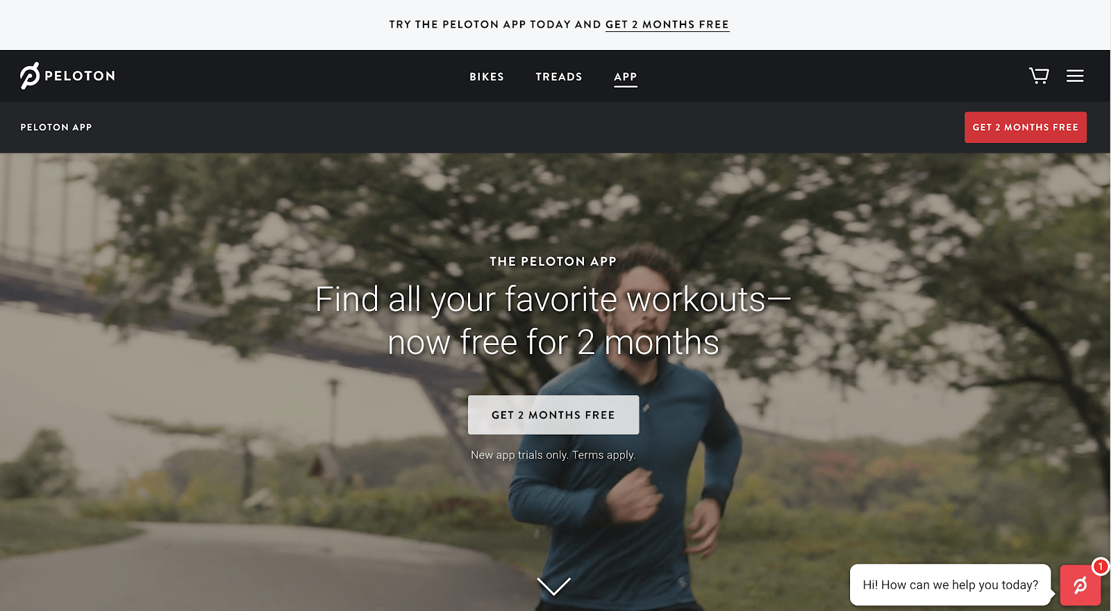1111x611 pixels.
Task: Click the running man hero video background
Action: pos(208,382)
